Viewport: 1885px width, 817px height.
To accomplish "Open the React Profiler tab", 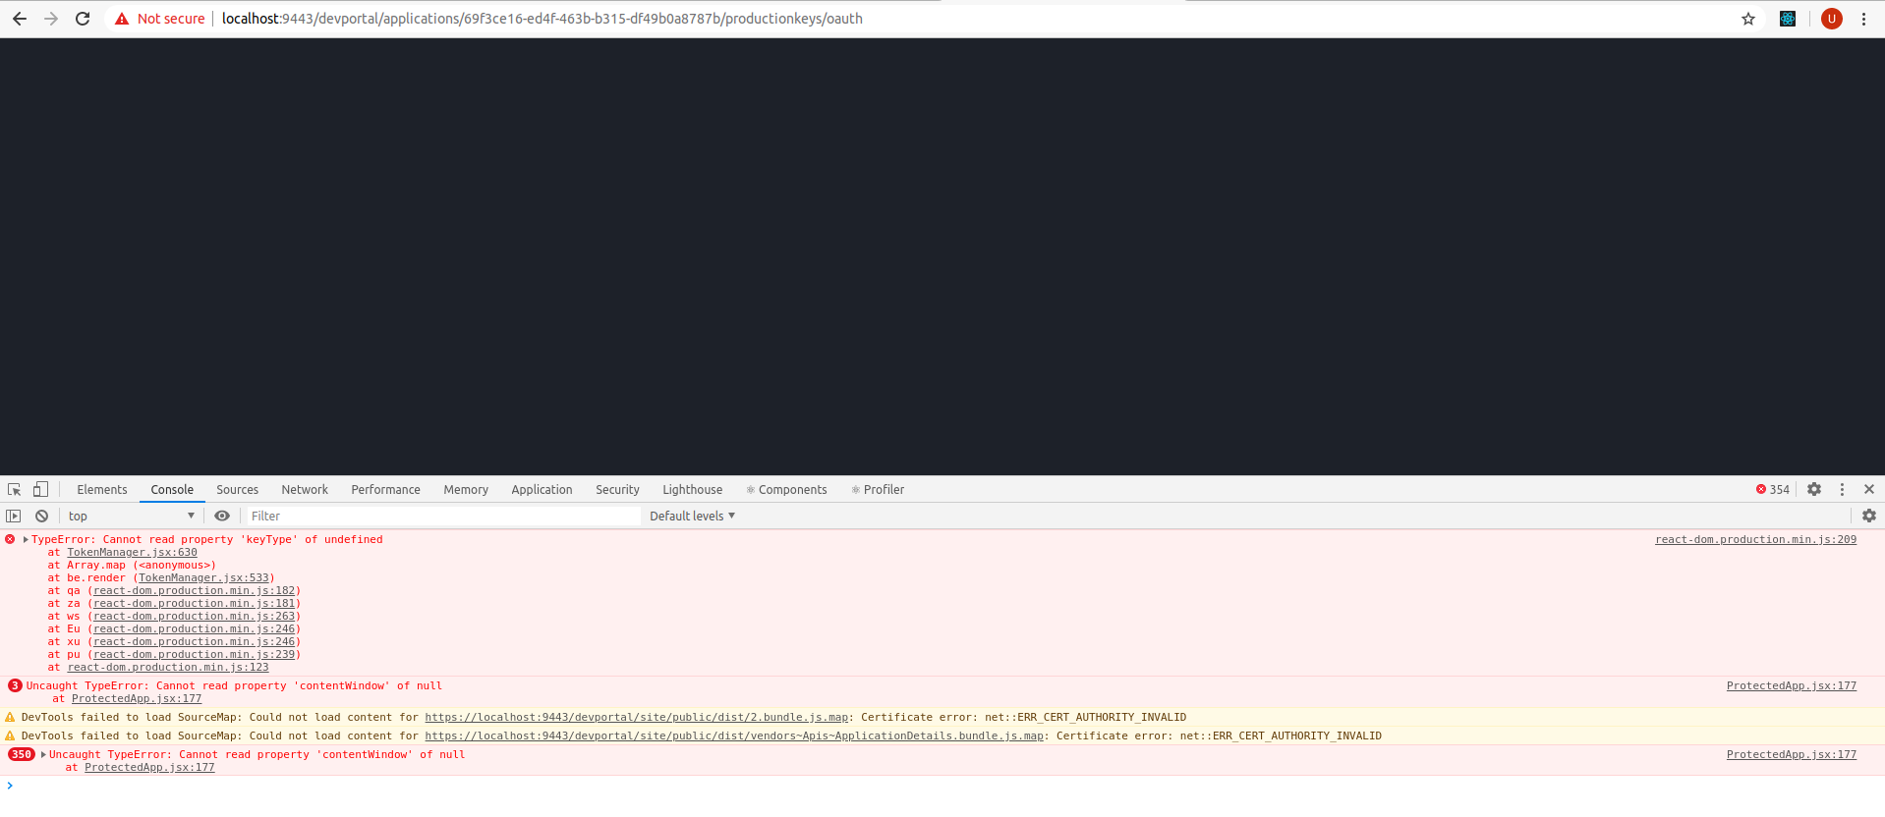I will (x=878, y=489).
